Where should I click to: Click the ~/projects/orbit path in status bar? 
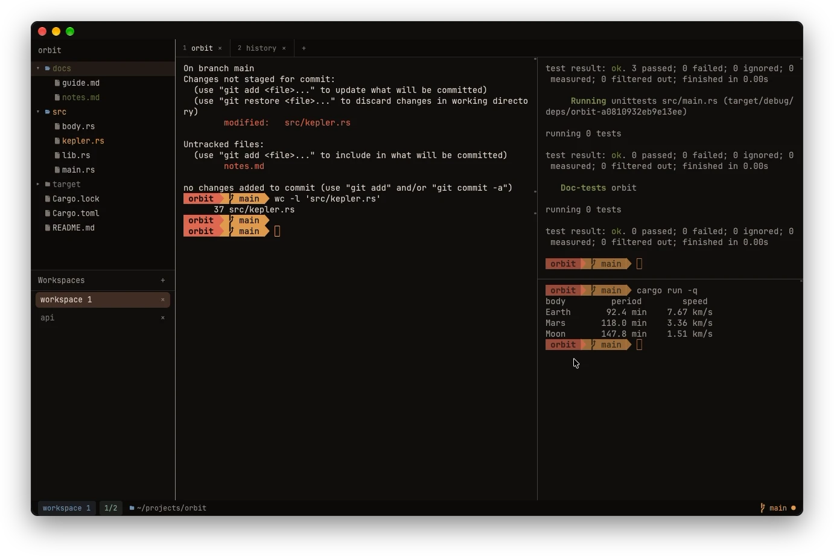tap(171, 508)
